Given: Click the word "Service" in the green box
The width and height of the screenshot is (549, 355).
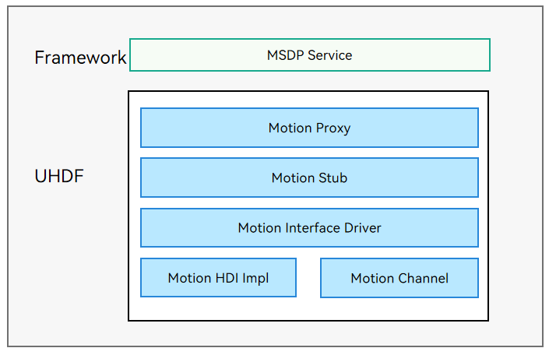Looking at the screenshot, I should (330, 55).
